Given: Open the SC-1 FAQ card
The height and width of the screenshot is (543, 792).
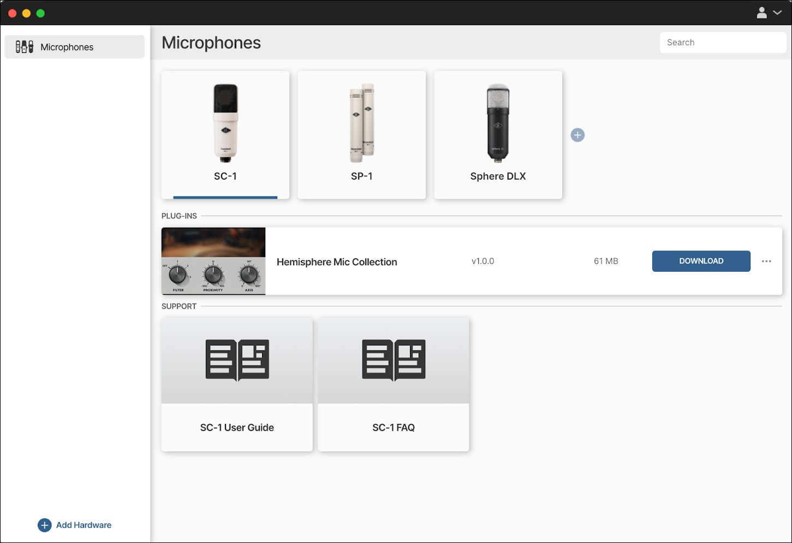Looking at the screenshot, I should click(394, 385).
